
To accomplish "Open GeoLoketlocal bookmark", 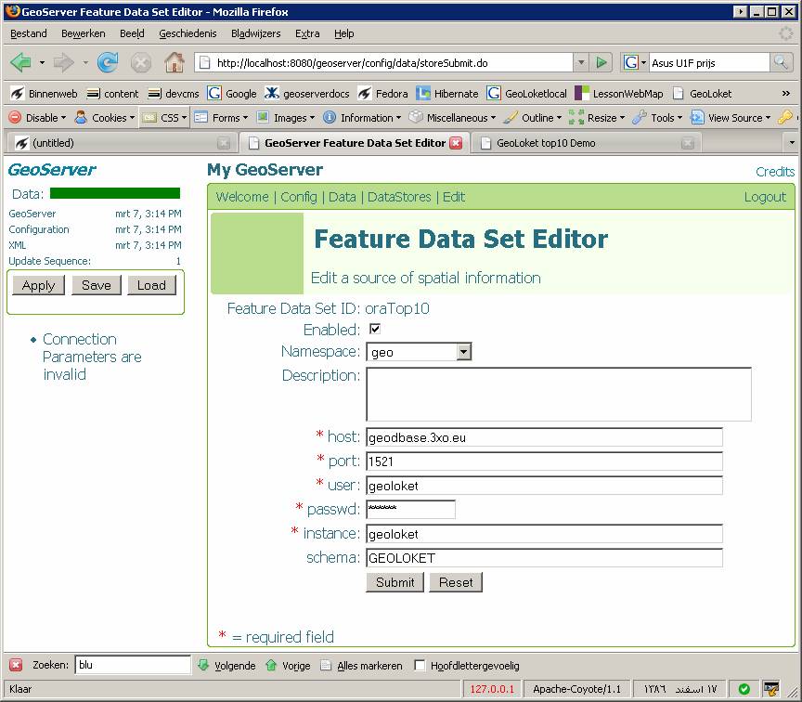I will click(527, 94).
